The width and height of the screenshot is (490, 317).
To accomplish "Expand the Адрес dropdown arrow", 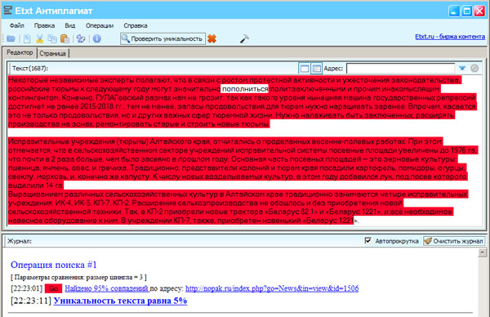I will point(462,68).
